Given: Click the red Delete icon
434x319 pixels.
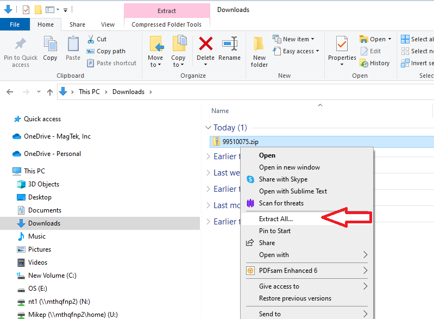Looking at the screenshot, I should pyautogui.click(x=206, y=44).
